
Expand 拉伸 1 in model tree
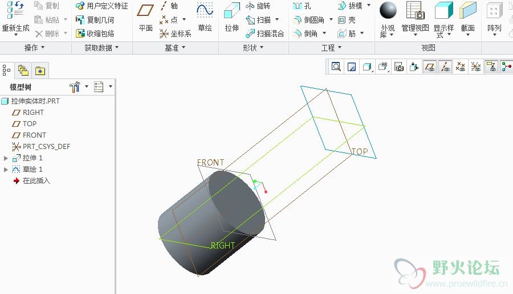(6, 158)
